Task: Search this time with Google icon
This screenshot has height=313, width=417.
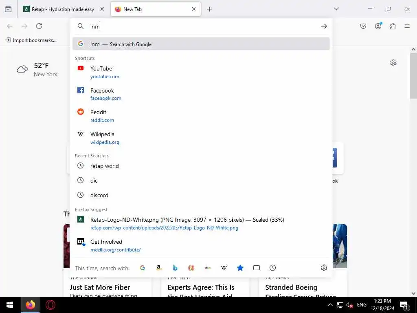Action: (x=143, y=268)
